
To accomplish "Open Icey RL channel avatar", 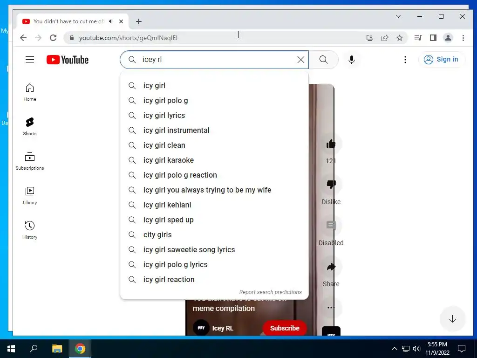I will click(201, 328).
